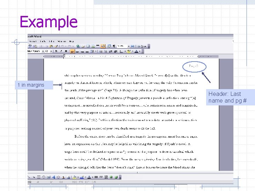The height and width of the screenshot is (191, 255).
Task: Click the first-line indent marker on ruler
Action: (64, 56)
